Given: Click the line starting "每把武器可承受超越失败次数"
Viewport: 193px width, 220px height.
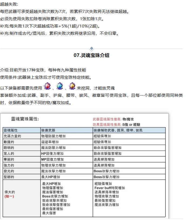Looking at the screenshot, I should coord(65,12).
